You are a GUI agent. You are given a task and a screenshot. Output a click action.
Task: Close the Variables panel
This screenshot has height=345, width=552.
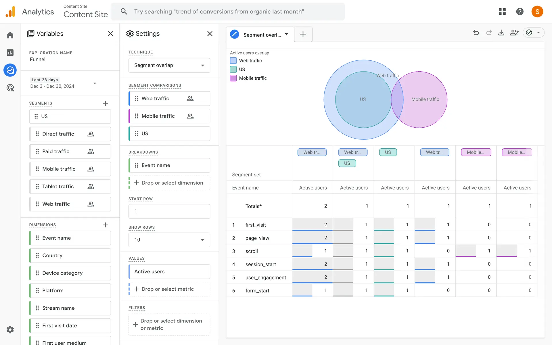pos(110,34)
